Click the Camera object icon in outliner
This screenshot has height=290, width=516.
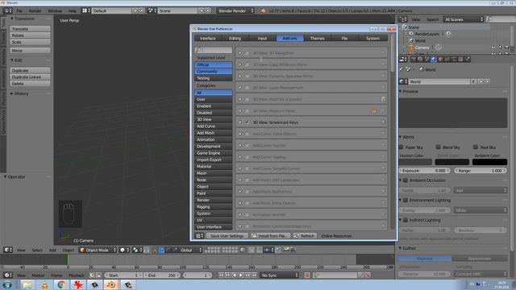tap(411, 48)
